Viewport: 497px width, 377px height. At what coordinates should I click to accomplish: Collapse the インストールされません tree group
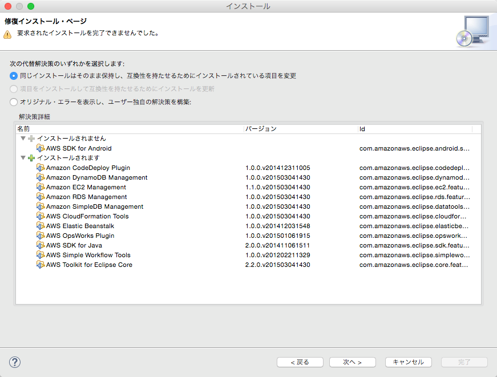pyautogui.click(x=23, y=139)
